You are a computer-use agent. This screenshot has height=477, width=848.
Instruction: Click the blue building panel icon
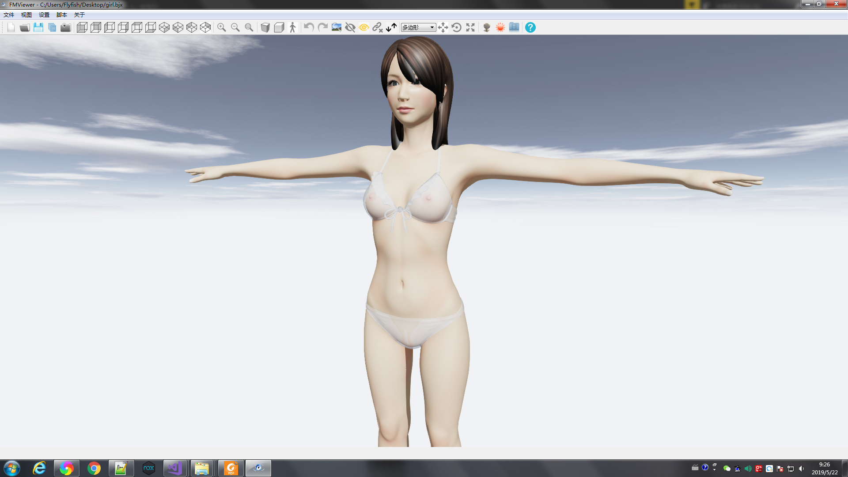tap(514, 27)
